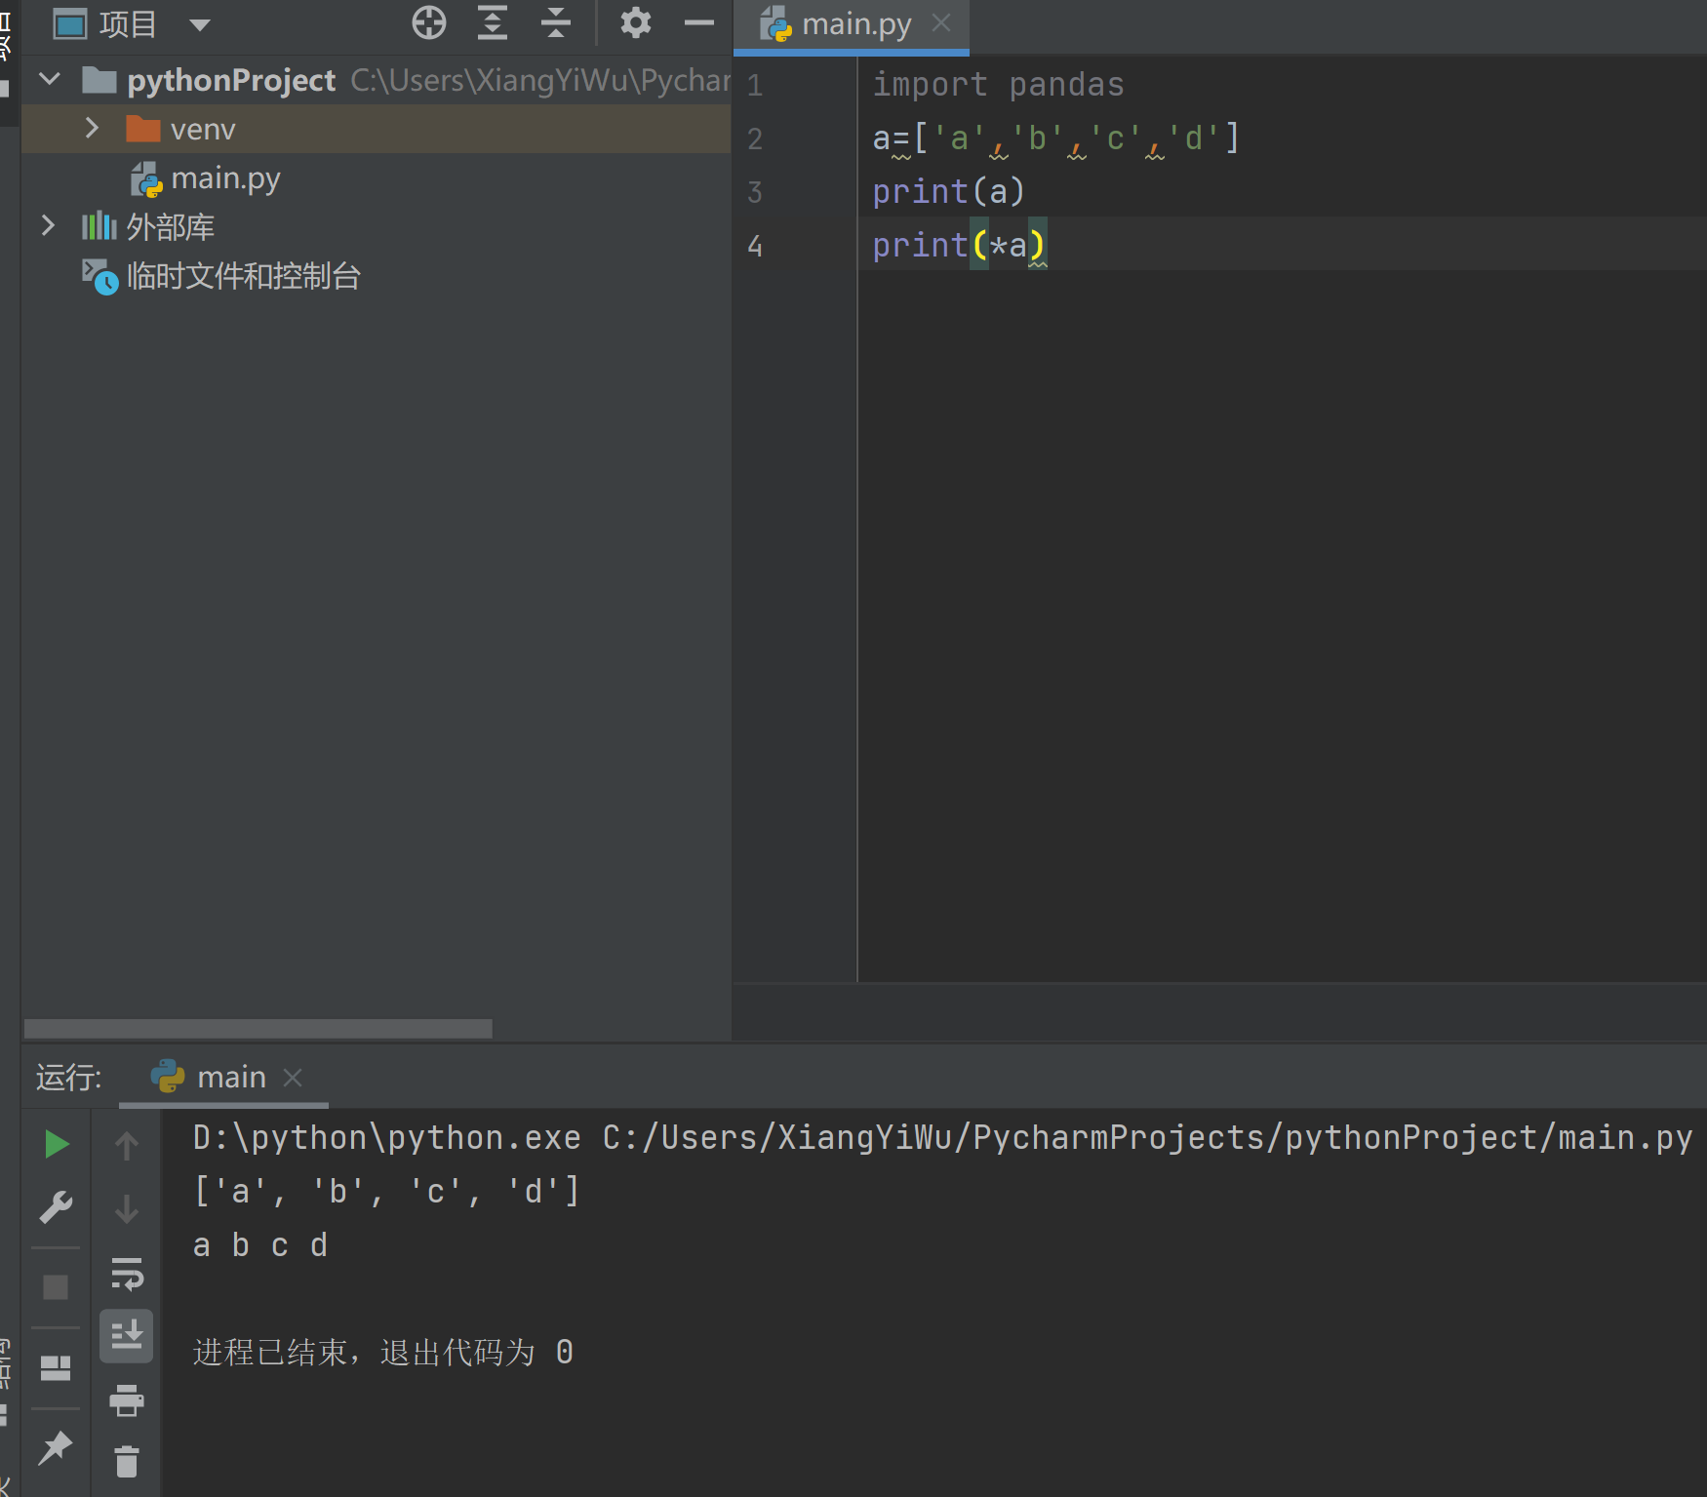
Task: Collapse the pythonProject root node
Action: [50, 80]
